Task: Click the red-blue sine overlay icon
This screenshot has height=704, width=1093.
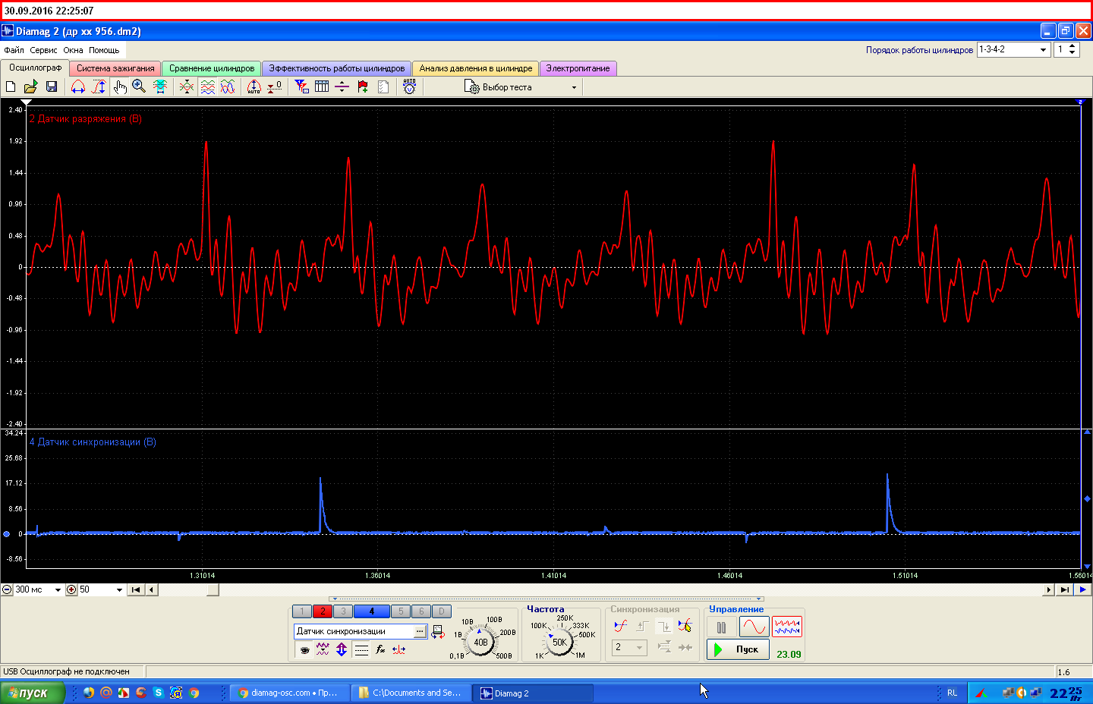Action: pos(228,86)
